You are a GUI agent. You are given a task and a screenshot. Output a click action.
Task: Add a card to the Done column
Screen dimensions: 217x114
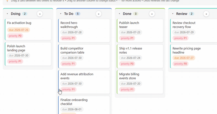coord(152,14)
